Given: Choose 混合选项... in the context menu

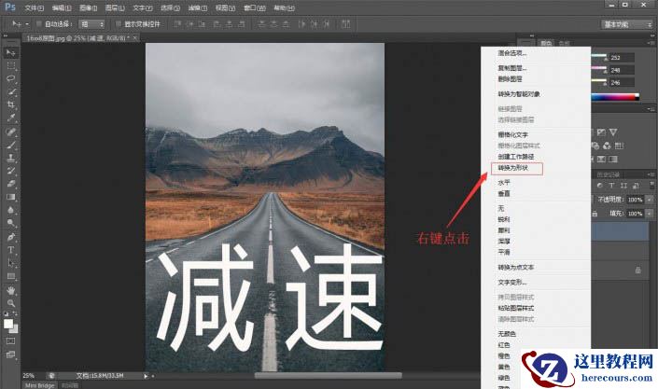Looking at the screenshot, I should pyautogui.click(x=512, y=53).
